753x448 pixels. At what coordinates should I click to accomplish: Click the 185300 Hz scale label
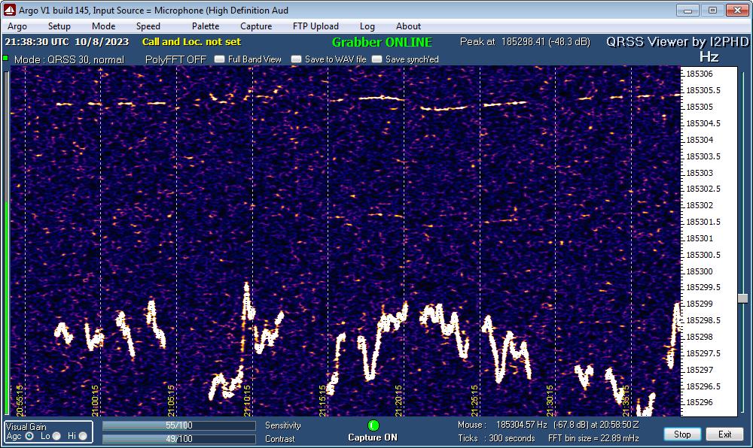click(700, 271)
